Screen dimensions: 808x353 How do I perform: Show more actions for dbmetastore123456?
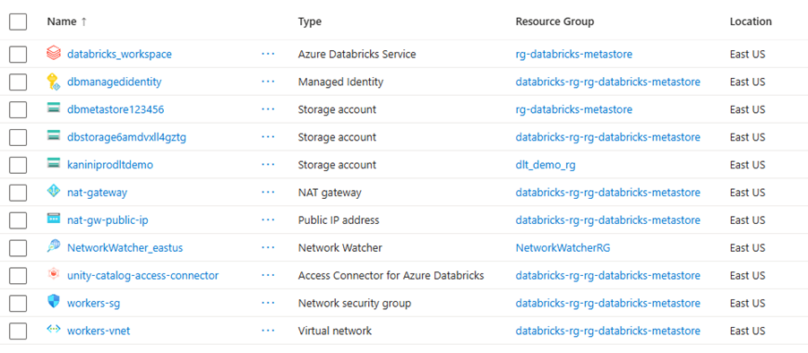[268, 109]
